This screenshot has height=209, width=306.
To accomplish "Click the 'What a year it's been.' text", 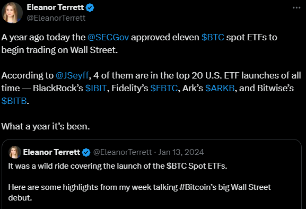I will point(46,126).
